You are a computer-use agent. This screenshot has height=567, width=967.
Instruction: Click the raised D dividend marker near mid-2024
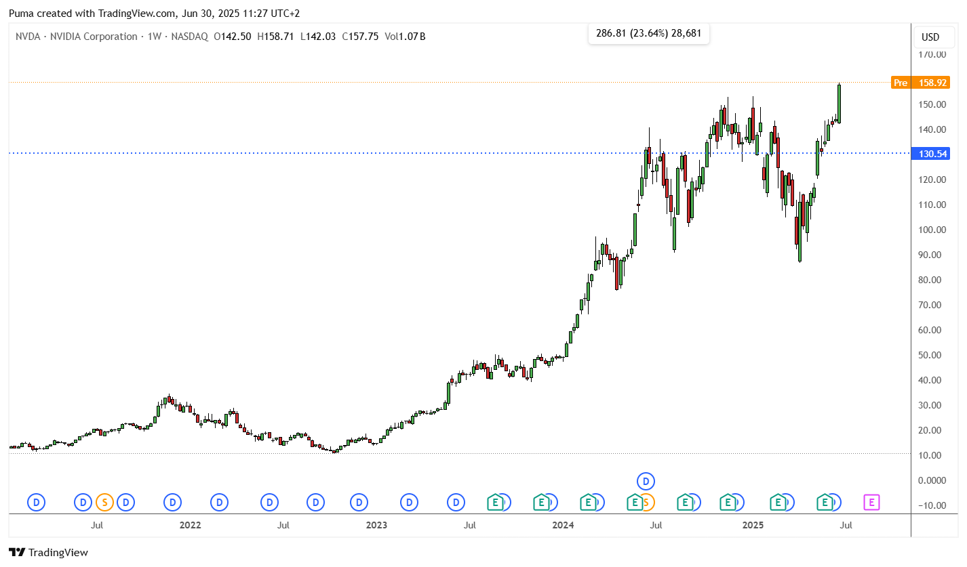[x=646, y=481]
